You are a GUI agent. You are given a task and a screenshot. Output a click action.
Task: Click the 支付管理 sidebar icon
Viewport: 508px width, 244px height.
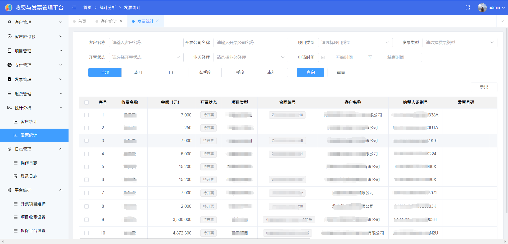pos(10,65)
